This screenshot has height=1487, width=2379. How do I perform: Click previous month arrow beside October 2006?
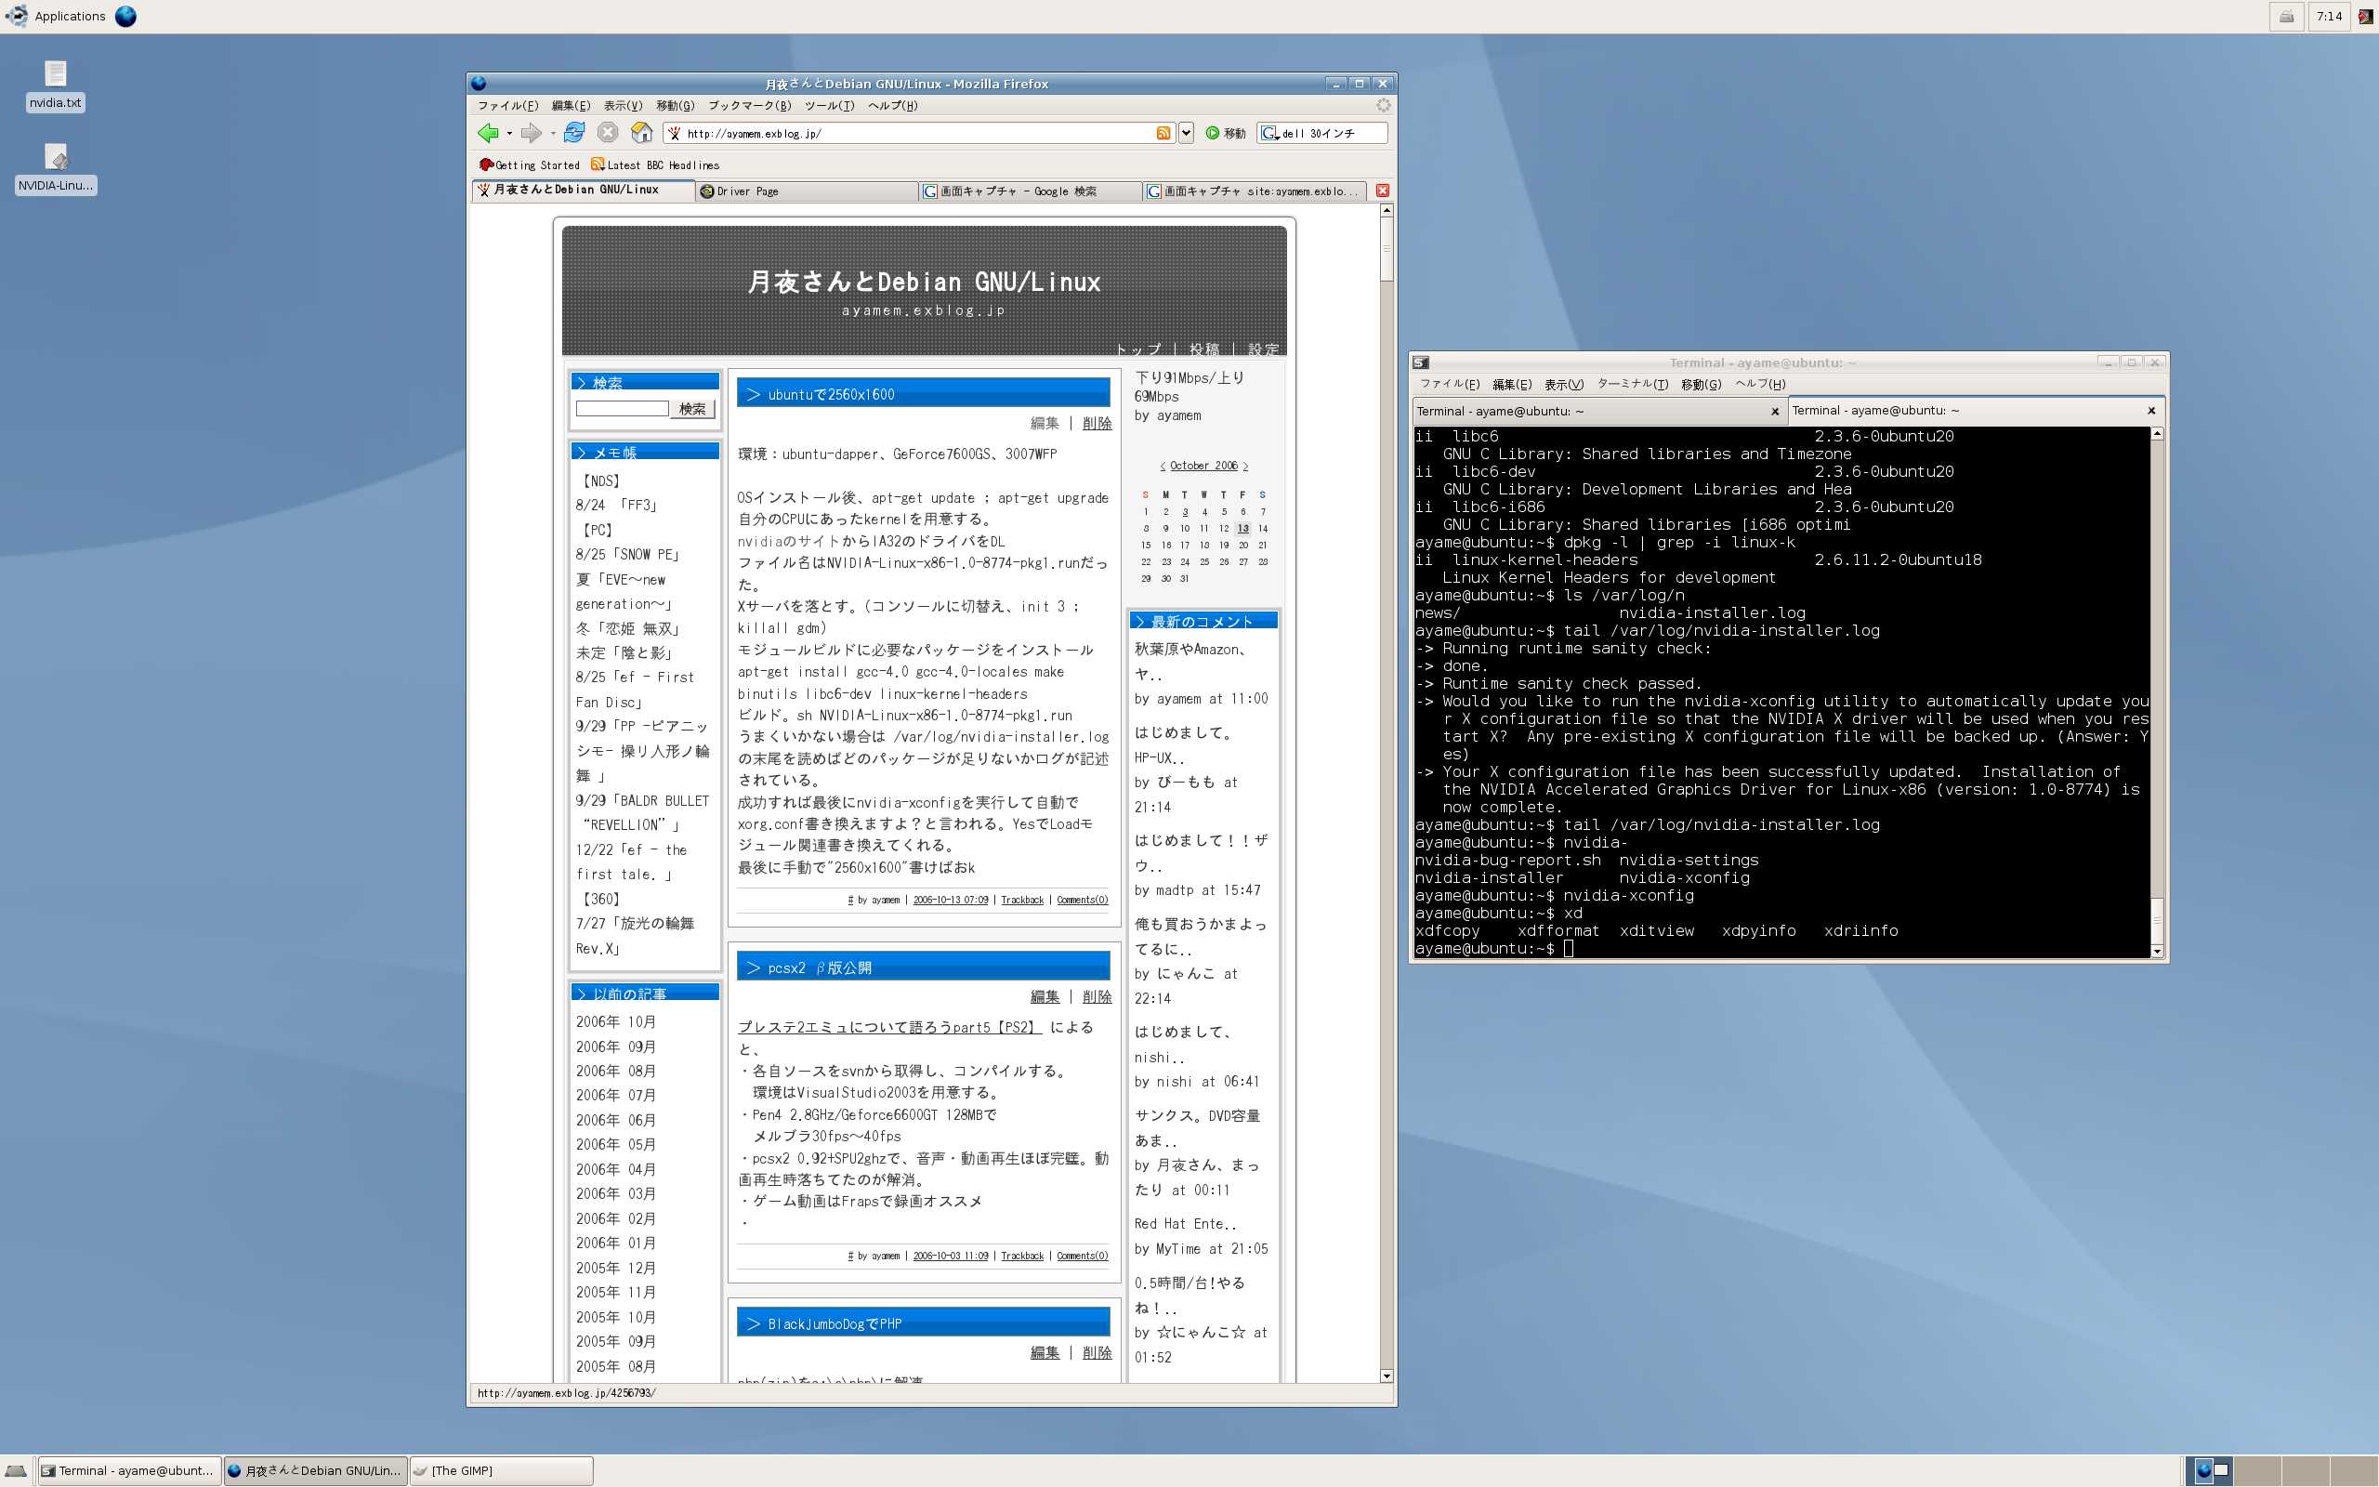pyautogui.click(x=1163, y=467)
